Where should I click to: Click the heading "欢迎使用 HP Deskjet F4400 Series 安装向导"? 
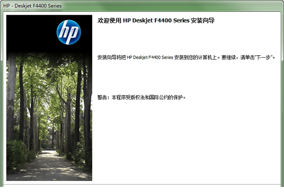tap(156, 20)
